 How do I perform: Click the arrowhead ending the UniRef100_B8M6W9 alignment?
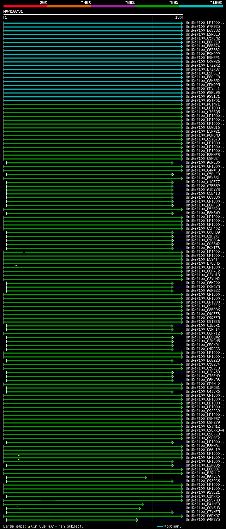pos(173,213)
